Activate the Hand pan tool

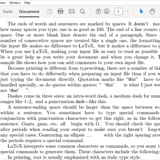coord(152,12)
